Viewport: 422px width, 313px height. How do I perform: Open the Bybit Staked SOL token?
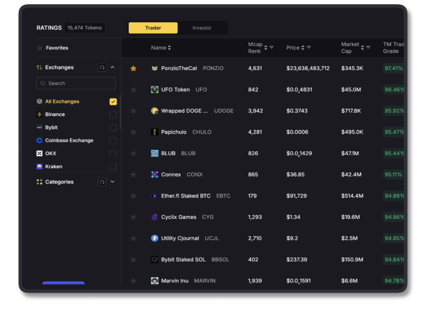[183, 260]
